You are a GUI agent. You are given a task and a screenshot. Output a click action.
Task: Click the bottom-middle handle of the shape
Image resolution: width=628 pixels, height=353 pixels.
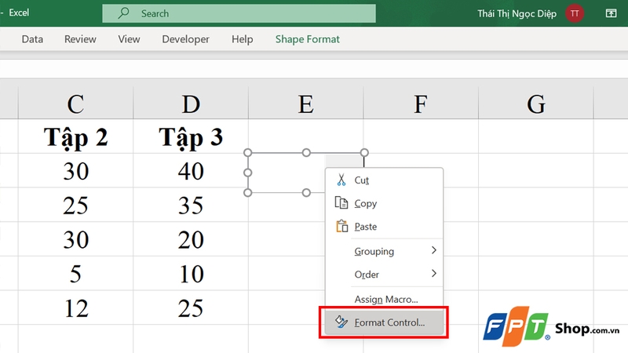[306, 192]
